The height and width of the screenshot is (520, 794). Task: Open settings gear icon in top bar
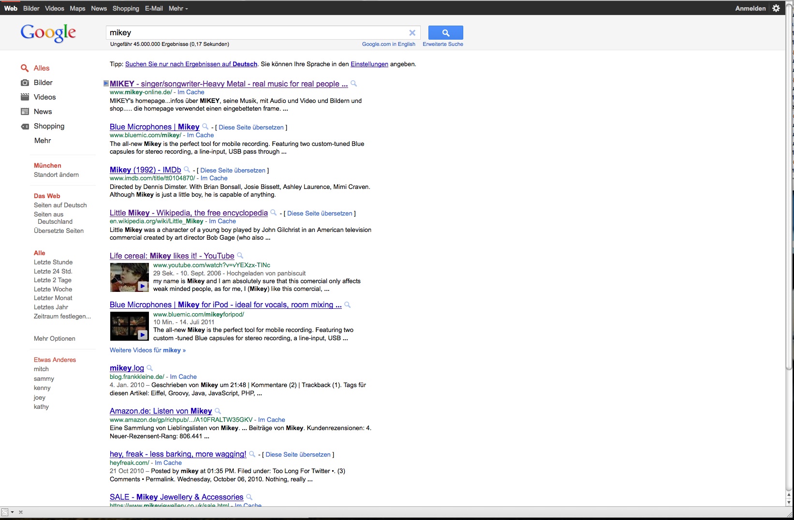pos(776,8)
